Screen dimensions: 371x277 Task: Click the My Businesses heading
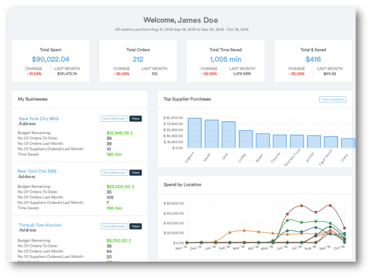click(x=33, y=99)
